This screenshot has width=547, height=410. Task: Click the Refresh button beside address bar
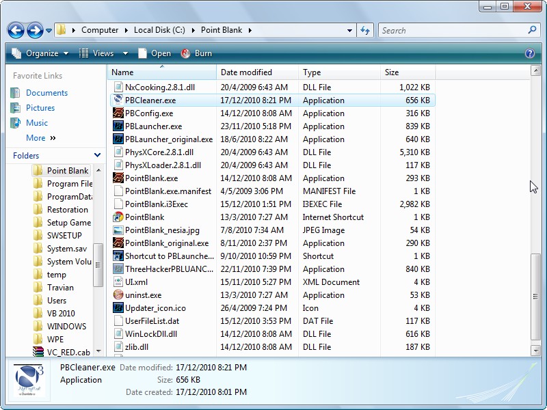365,30
